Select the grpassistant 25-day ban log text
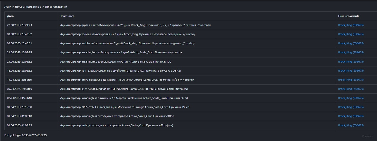 click(135, 25)
